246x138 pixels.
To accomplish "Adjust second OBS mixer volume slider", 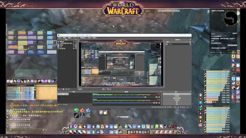I will coord(124,103).
